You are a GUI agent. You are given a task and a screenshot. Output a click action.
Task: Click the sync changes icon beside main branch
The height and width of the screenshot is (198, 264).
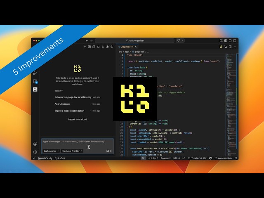[x=51, y=158]
